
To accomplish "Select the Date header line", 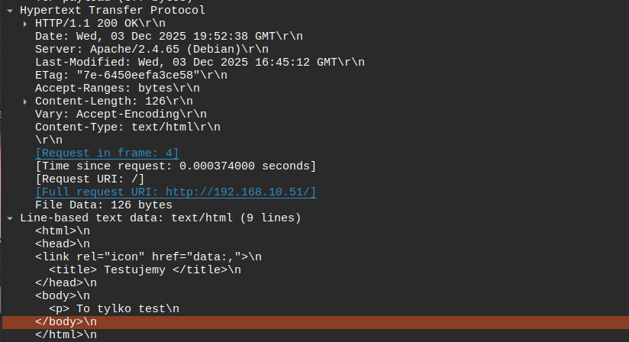I will [x=153, y=37].
